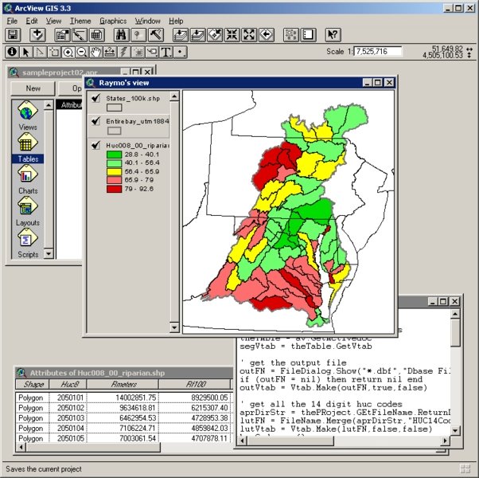Open the Graphics menu

click(x=113, y=21)
